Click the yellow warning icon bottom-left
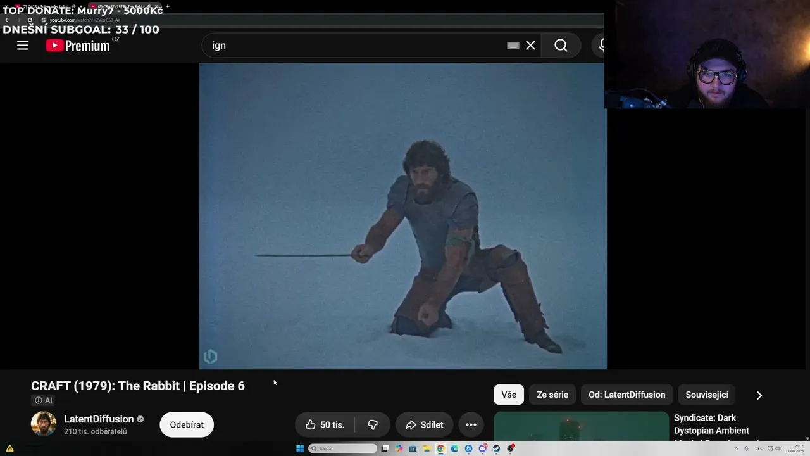The width and height of the screenshot is (810, 456). coord(9,448)
